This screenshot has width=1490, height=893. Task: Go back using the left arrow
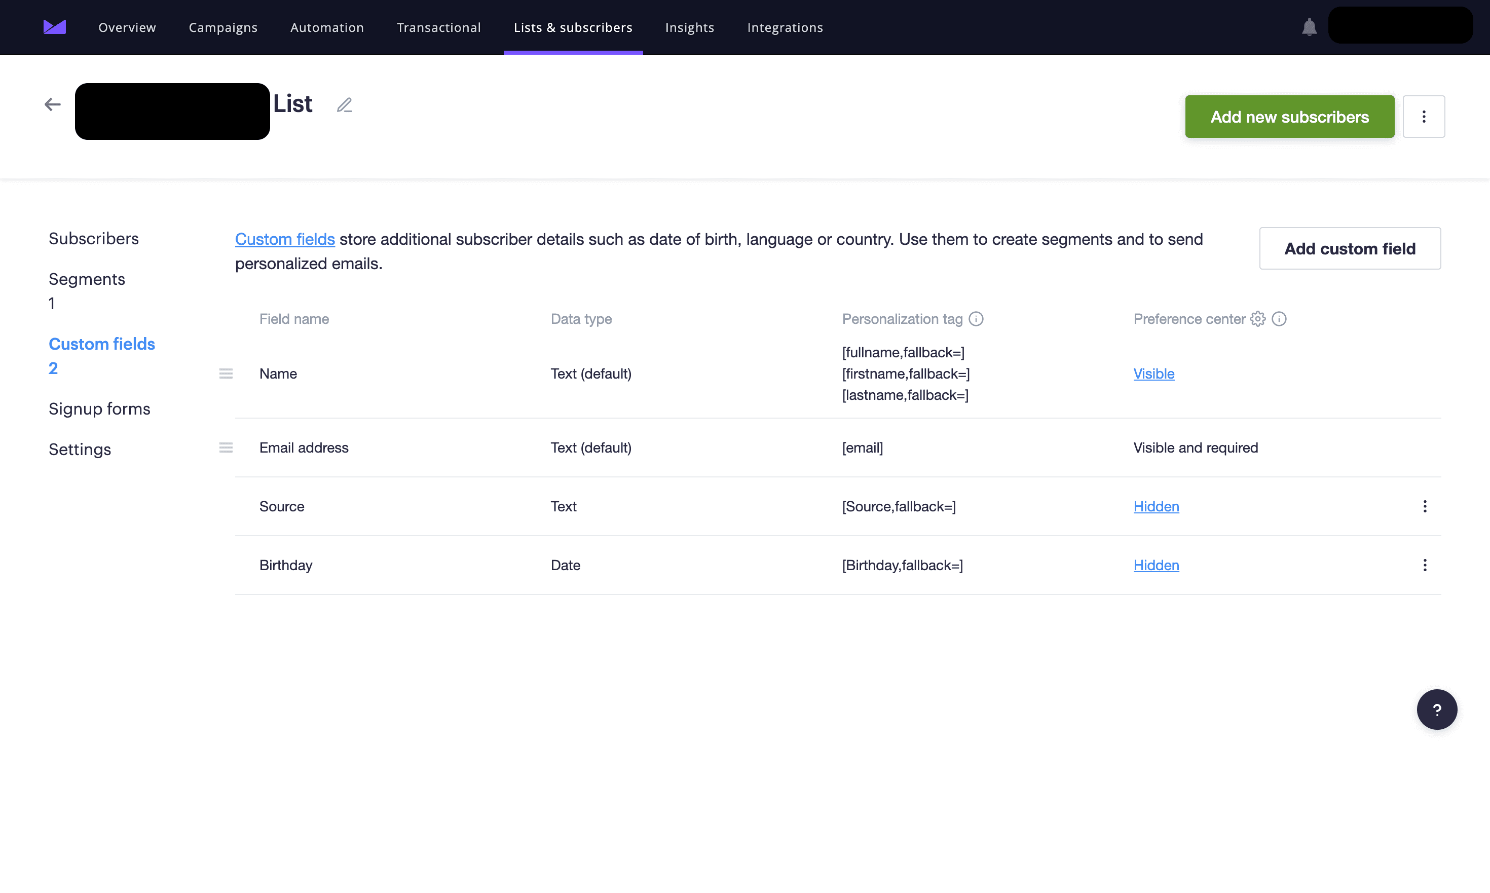52,105
